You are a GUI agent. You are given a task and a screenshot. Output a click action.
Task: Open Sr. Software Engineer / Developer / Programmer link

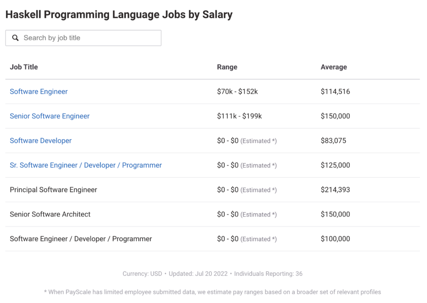pos(86,165)
